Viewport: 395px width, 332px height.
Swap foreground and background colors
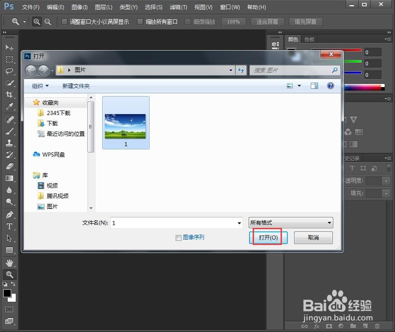pyautogui.click(x=13, y=284)
